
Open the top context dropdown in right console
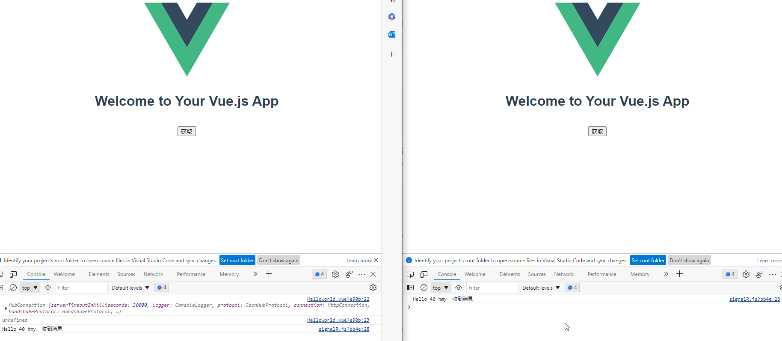click(441, 288)
